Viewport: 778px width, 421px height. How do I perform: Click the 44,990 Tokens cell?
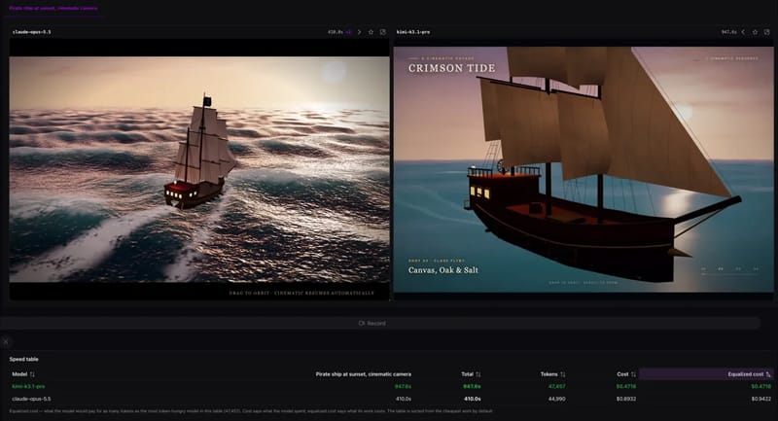(556, 399)
